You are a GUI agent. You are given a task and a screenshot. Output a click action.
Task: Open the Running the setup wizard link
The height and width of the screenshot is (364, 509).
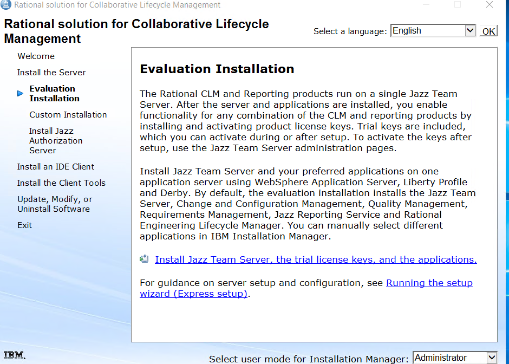pyautogui.click(x=429, y=283)
